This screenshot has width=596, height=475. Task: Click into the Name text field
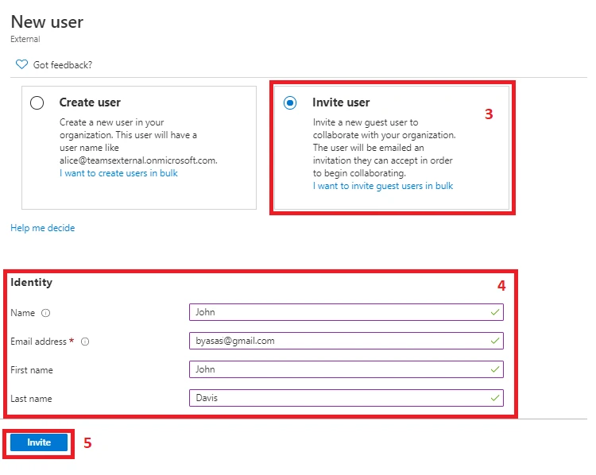pyautogui.click(x=338, y=313)
